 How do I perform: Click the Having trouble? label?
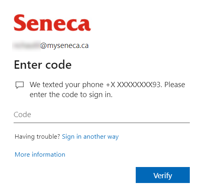(37, 137)
